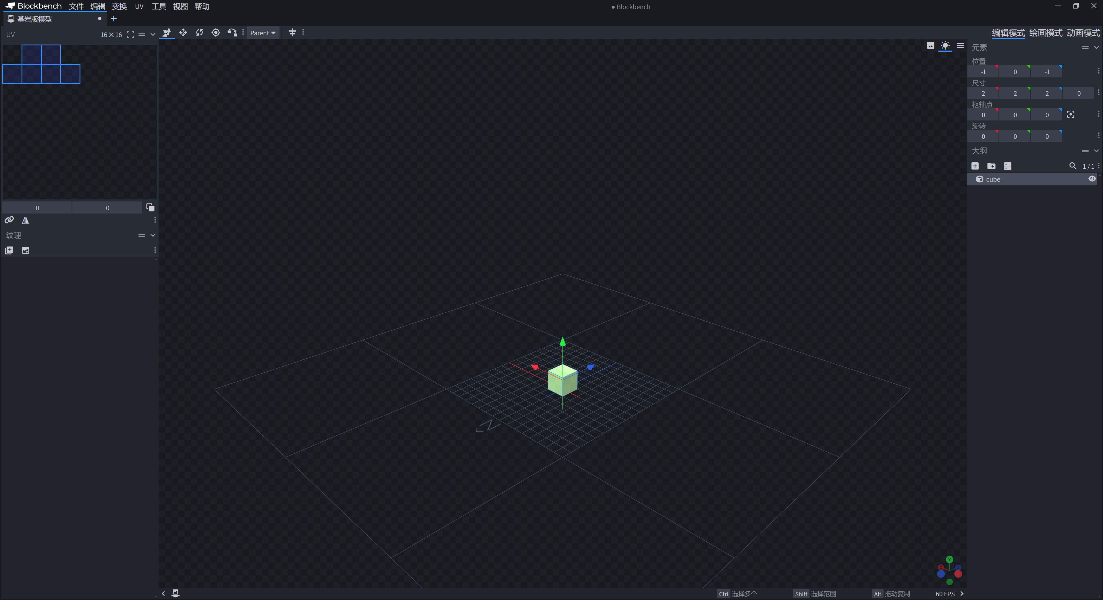The image size is (1103, 600).
Task: Open the viewport hamburger menu
Action: point(961,45)
